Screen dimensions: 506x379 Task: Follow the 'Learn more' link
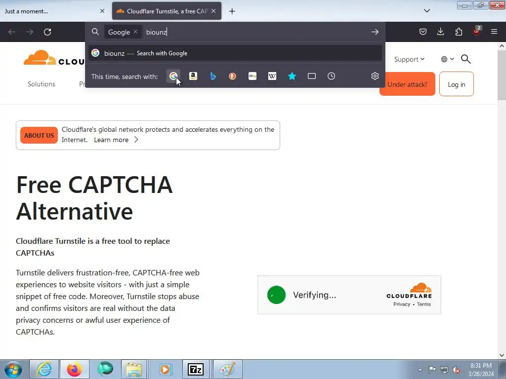coord(116,140)
